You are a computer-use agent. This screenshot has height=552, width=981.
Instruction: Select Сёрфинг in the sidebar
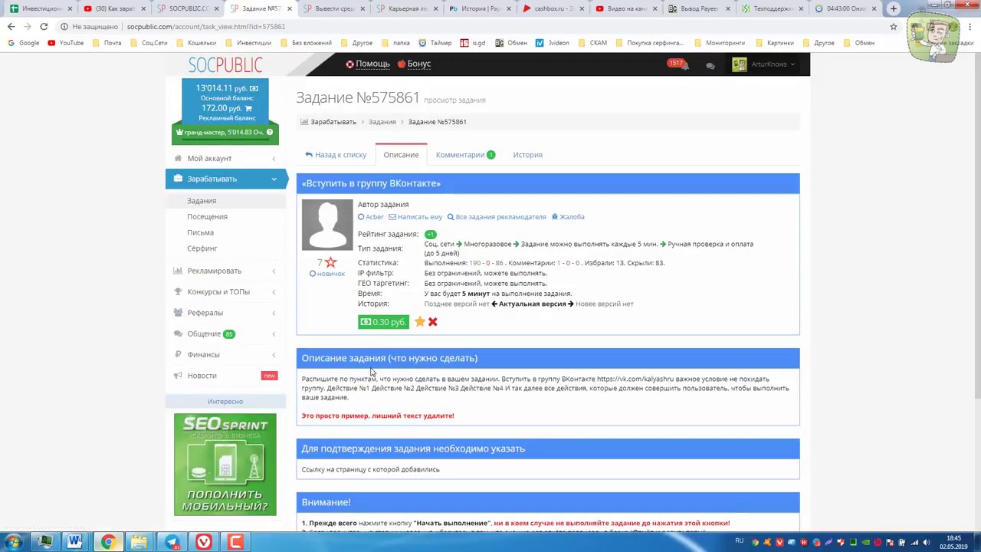(x=202, y=248)
